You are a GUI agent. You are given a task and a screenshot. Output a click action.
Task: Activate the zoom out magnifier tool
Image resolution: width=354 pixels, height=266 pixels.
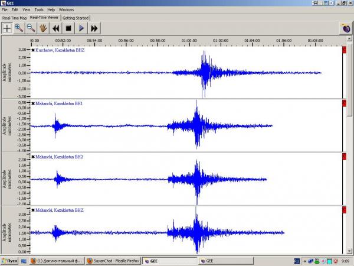tap(31, 28)
